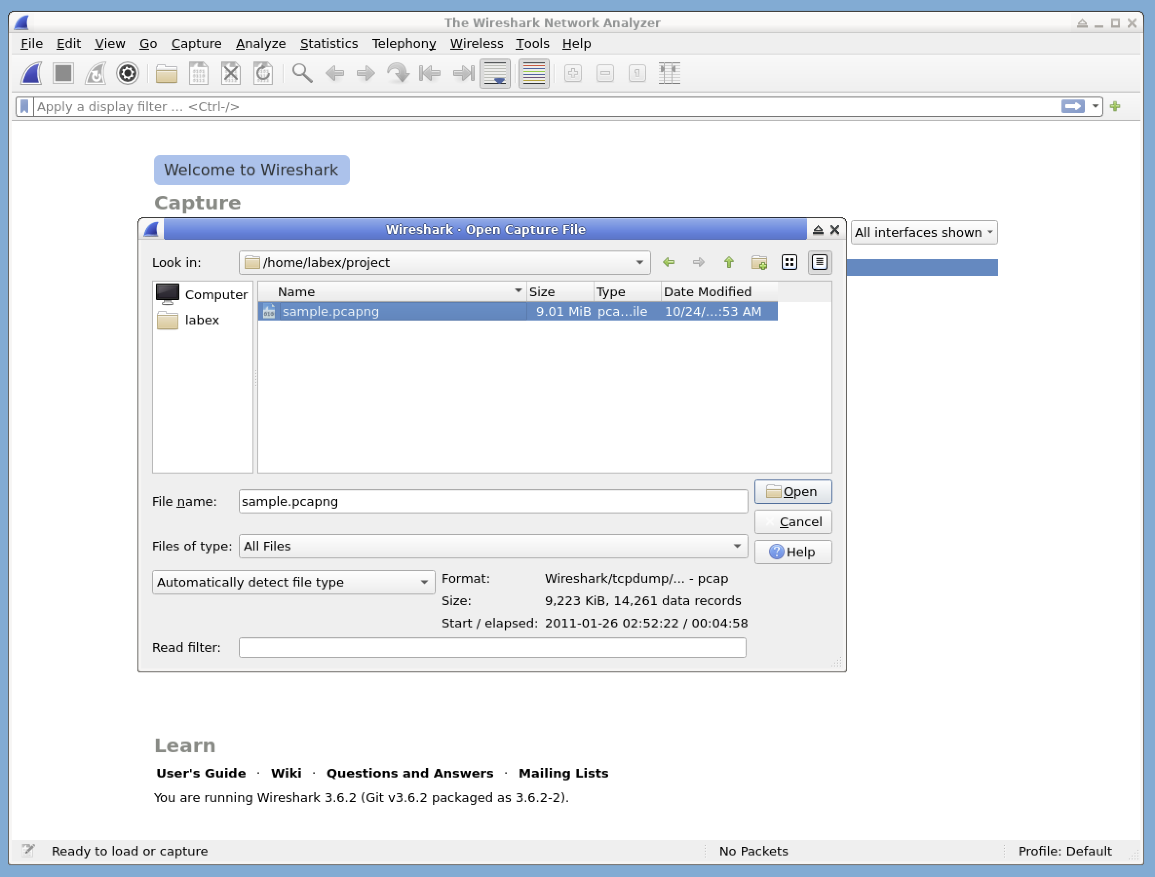Open capture options gear icon

(x=127, y=73)
